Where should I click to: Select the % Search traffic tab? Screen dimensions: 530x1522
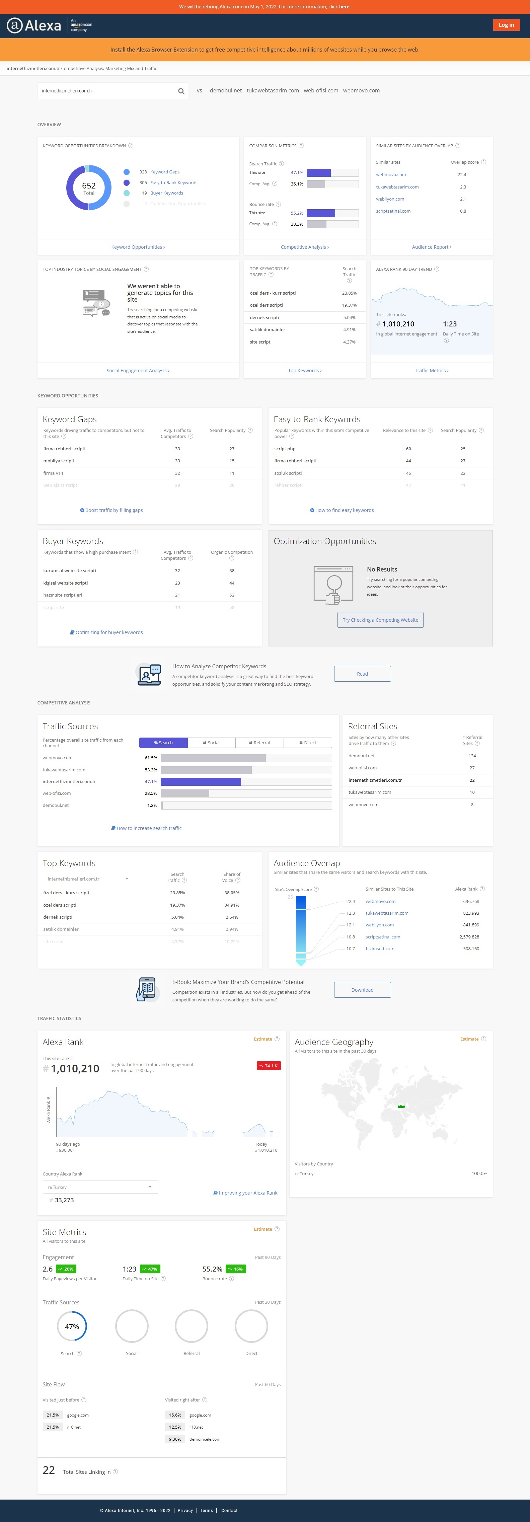pos(164,743)
